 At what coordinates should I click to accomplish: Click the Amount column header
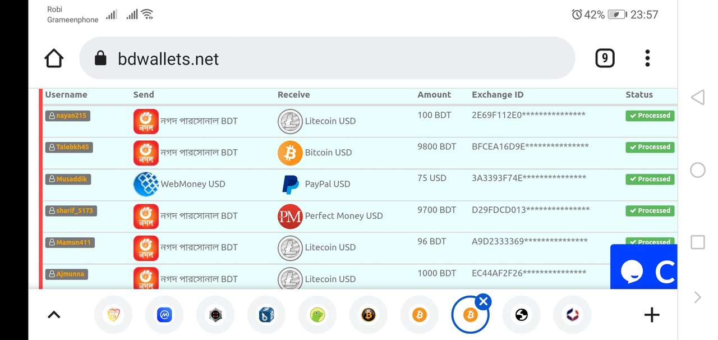pos(434,95)
